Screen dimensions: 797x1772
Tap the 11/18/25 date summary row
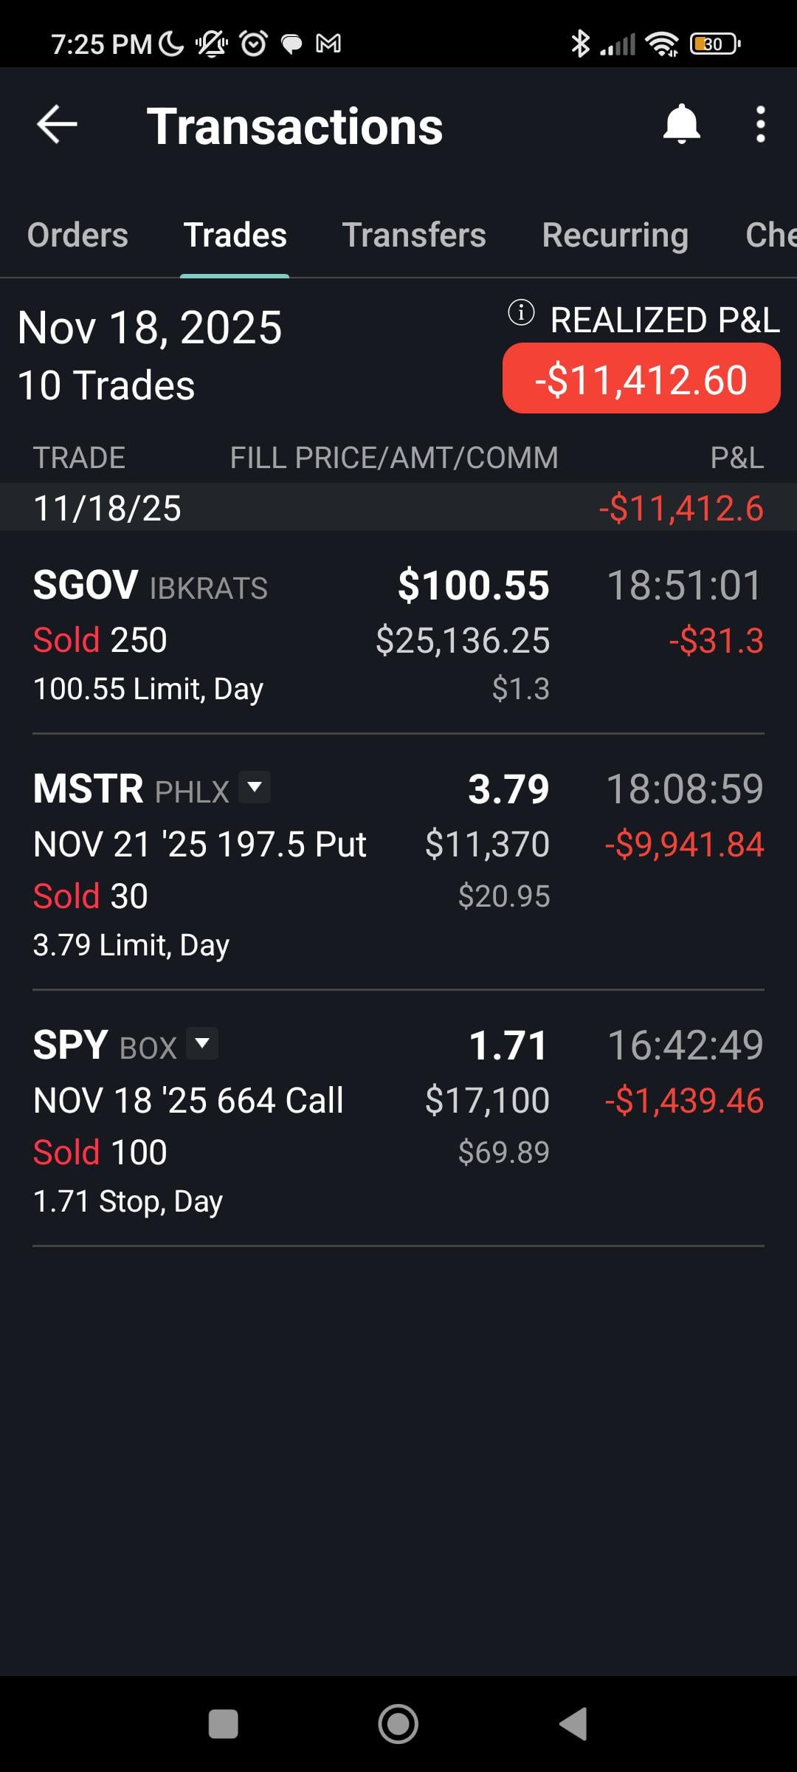click(x=398, y=508)
